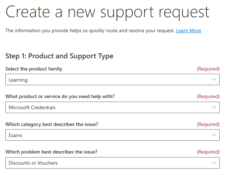This screenshot has height=175, width=225.
Task: Click the 'Select the product family' label
Action: (x=34, y=69)
